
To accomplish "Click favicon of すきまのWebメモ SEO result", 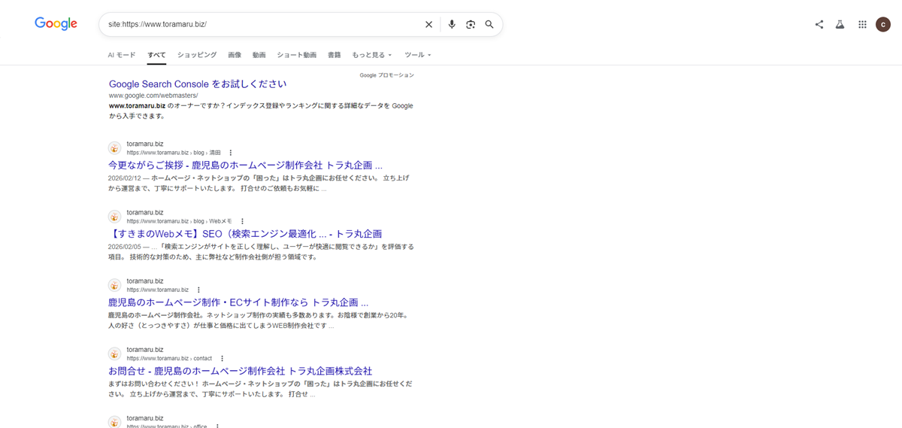I will pyautogui.click(x=115, y=217).
